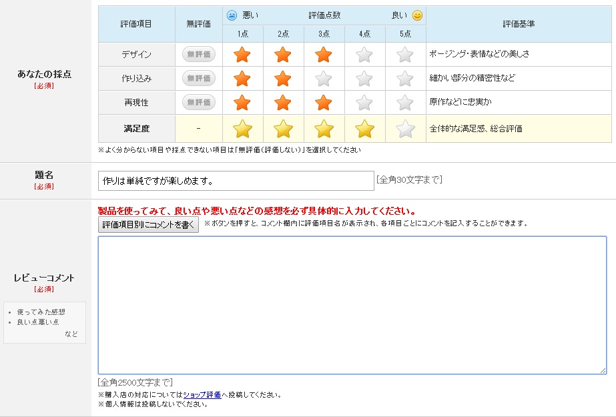The height and width of the screenshot is (417, 616).
Task: Set 満足度 rating to 3点 star
Action: coord(324,129)
